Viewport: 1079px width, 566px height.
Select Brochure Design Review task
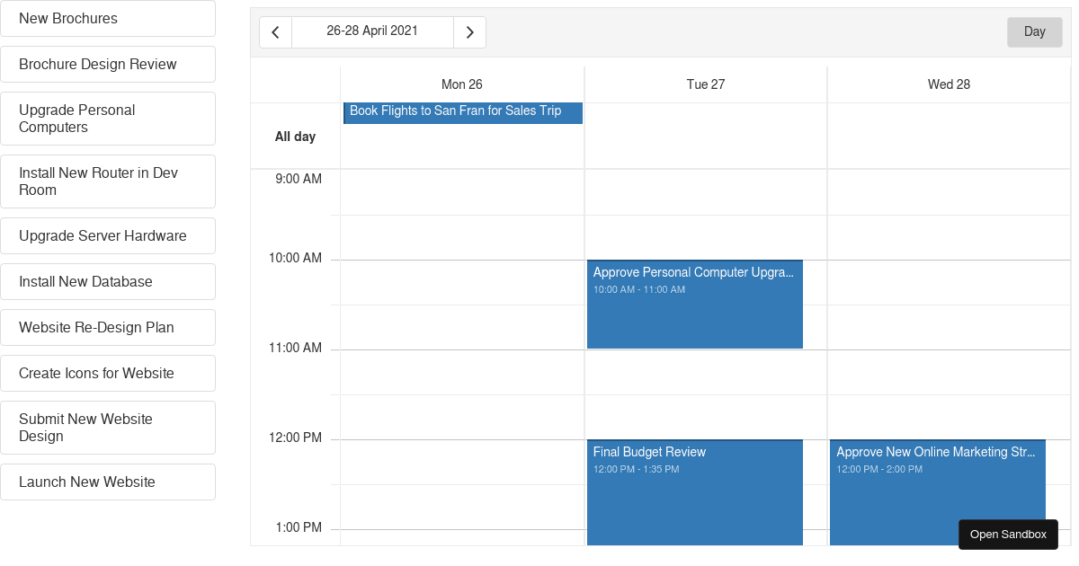108,65
